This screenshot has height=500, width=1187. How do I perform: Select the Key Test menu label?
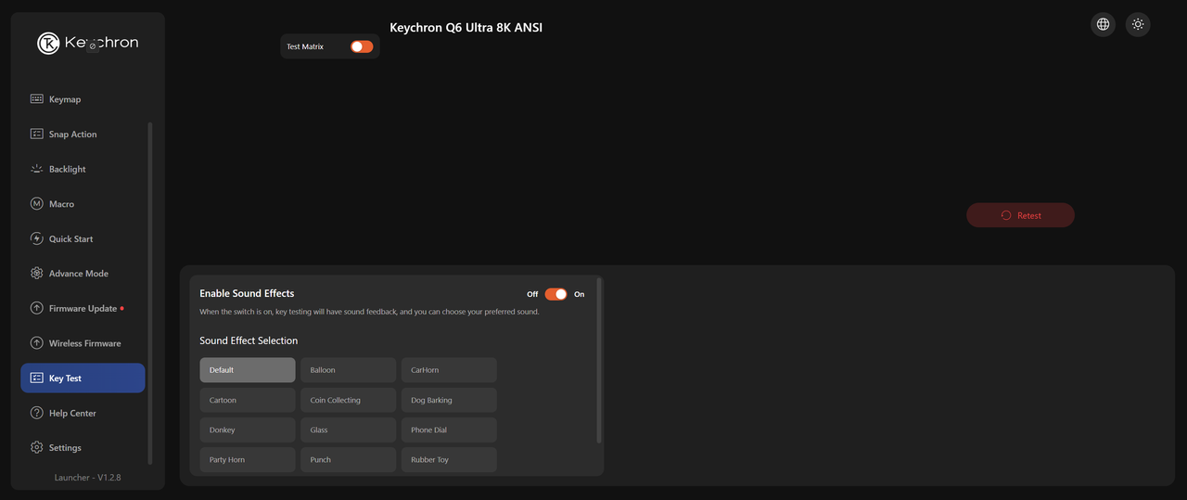click(x=65, y=378)
